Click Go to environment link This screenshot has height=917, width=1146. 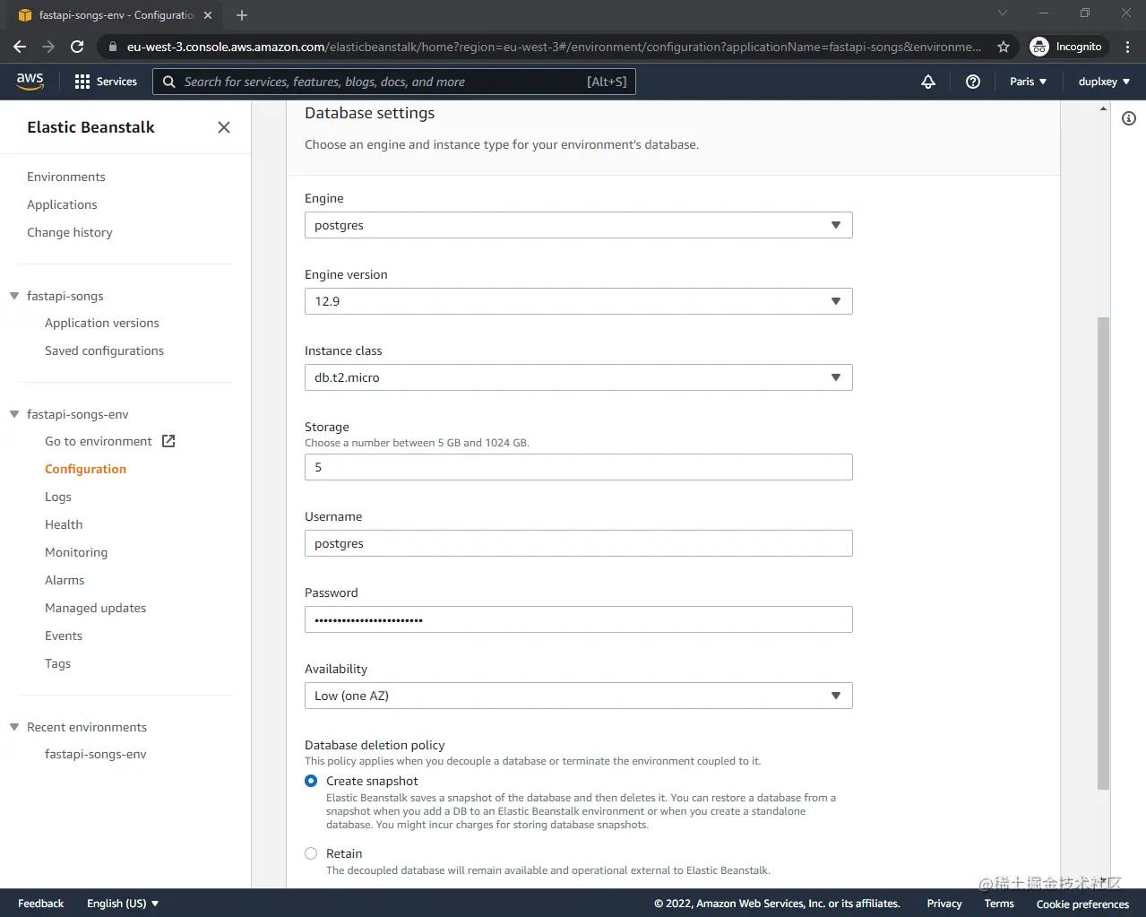click(x=99, y=441)
